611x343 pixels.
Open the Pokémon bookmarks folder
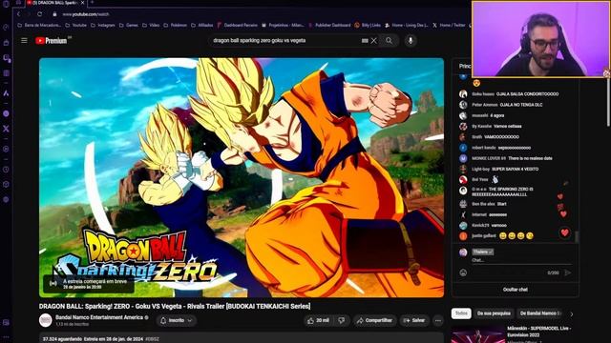[x=176, y=25]
